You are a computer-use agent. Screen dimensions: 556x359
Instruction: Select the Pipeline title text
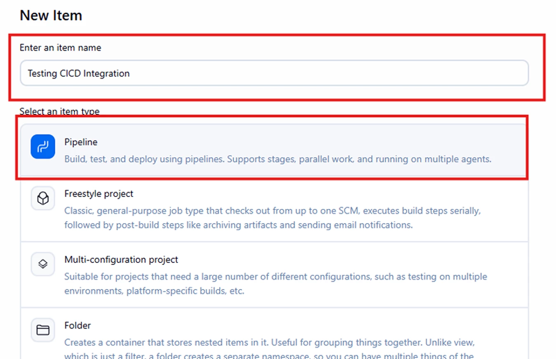(x=81, y=142)
